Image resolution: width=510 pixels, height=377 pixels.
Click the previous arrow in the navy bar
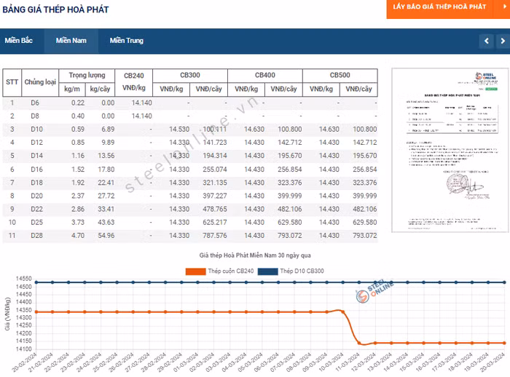(487, 41)
